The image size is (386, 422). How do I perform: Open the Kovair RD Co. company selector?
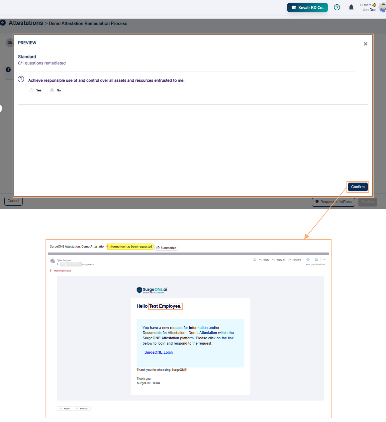(x=307, y=7)
